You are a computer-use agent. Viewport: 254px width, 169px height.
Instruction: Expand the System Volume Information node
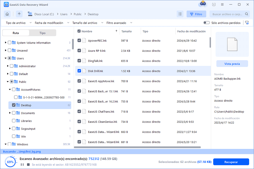[6, 43]
